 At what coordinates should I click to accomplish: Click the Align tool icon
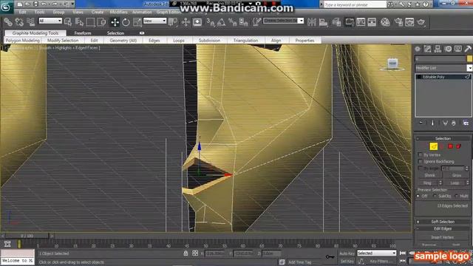coord(323,22)
